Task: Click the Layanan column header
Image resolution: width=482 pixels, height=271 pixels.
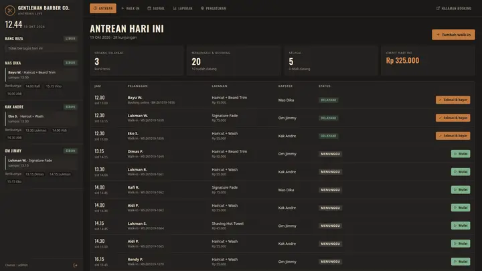Action: click(x=220, y=86)
